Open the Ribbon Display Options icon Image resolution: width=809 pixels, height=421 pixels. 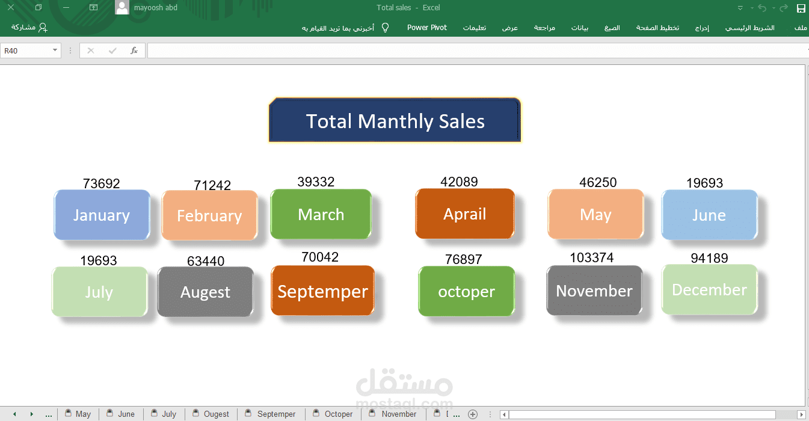(93, 8)
